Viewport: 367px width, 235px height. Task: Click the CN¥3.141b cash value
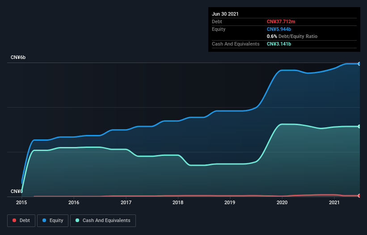point(279,44)
